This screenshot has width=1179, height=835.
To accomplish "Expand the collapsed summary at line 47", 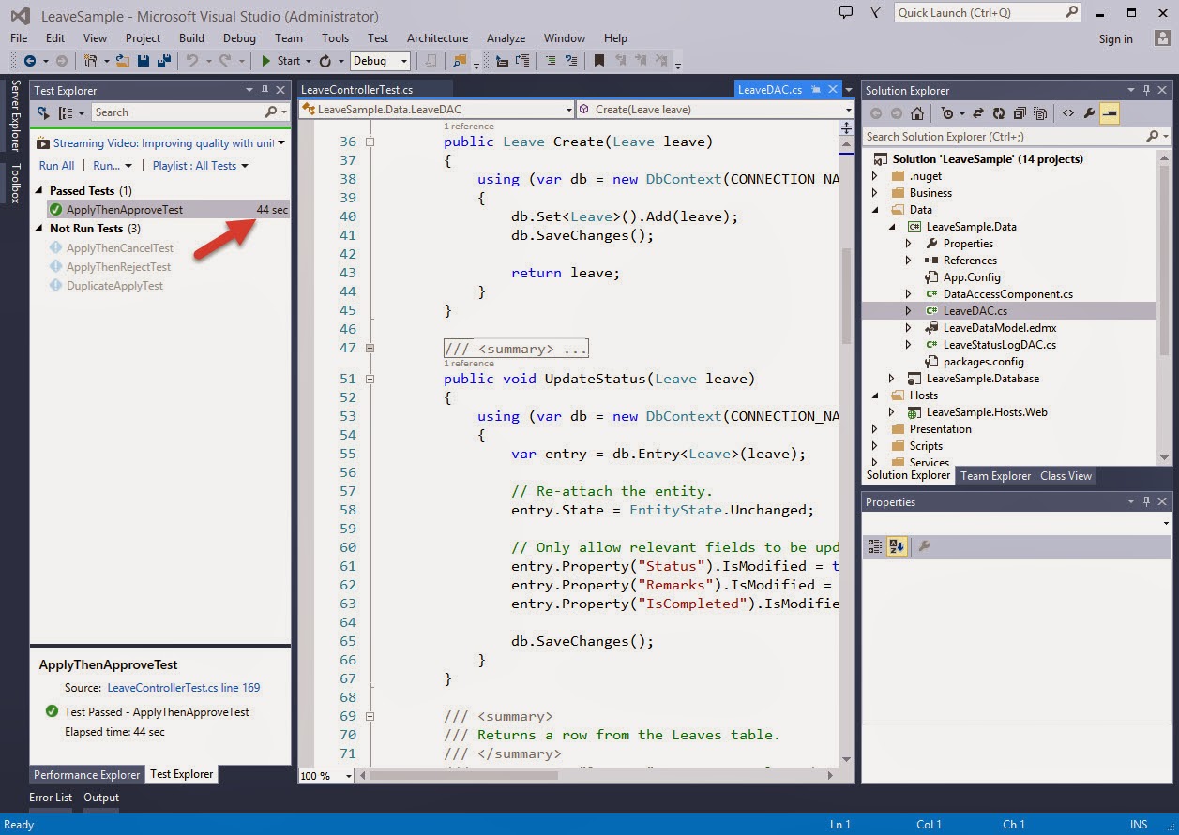I will point(370,348).
